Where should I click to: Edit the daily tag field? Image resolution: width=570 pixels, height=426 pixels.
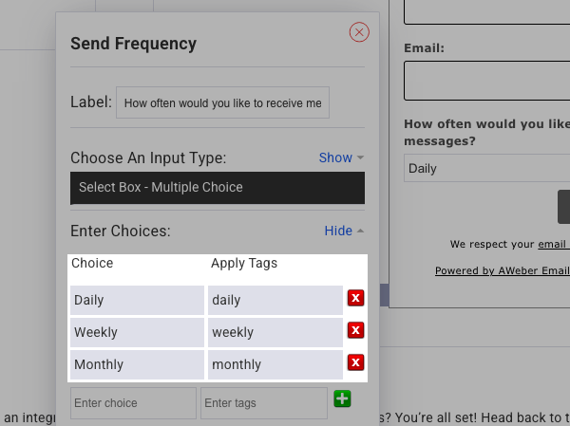point(275,300)
